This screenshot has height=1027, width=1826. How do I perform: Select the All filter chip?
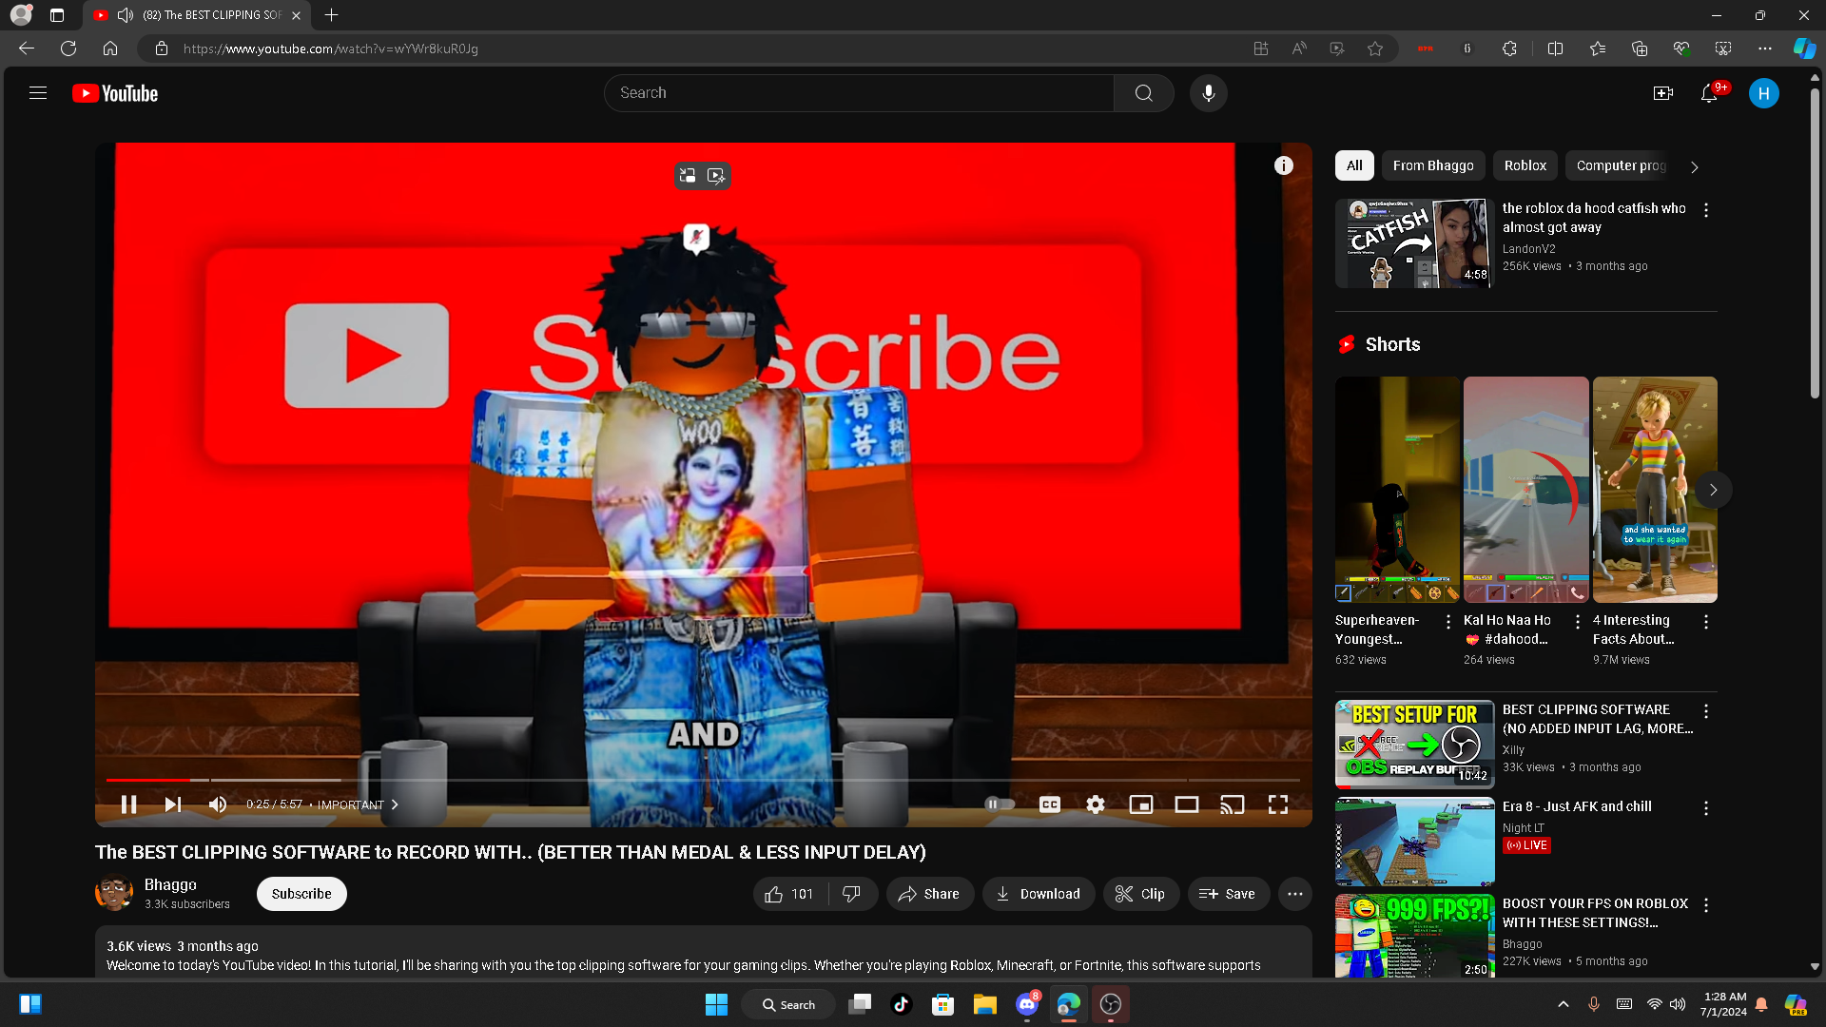tap(1354, 165)
